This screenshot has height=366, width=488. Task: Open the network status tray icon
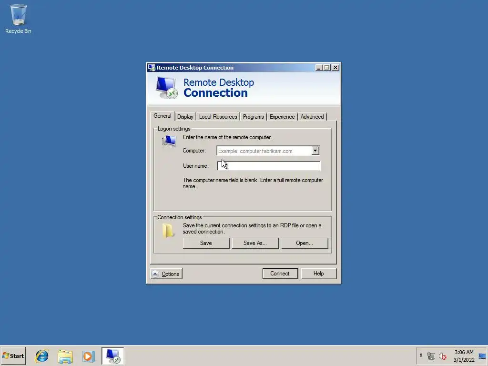pos(431,356)
